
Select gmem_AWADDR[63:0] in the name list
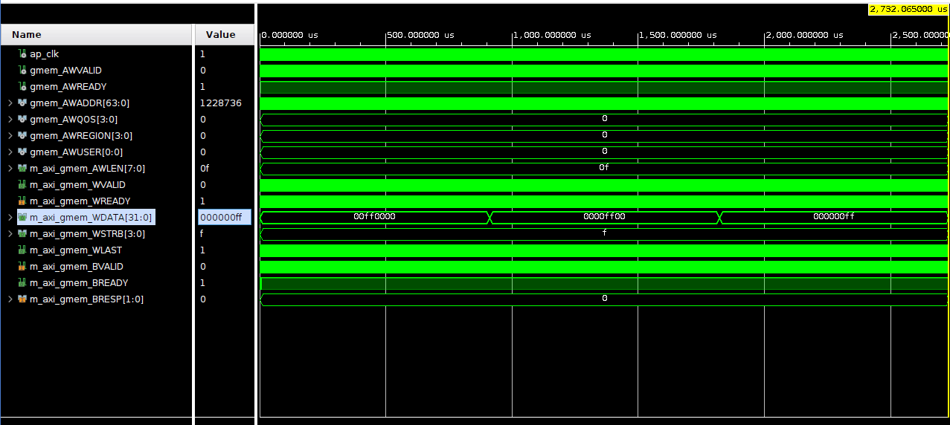(x=80, y=103)
